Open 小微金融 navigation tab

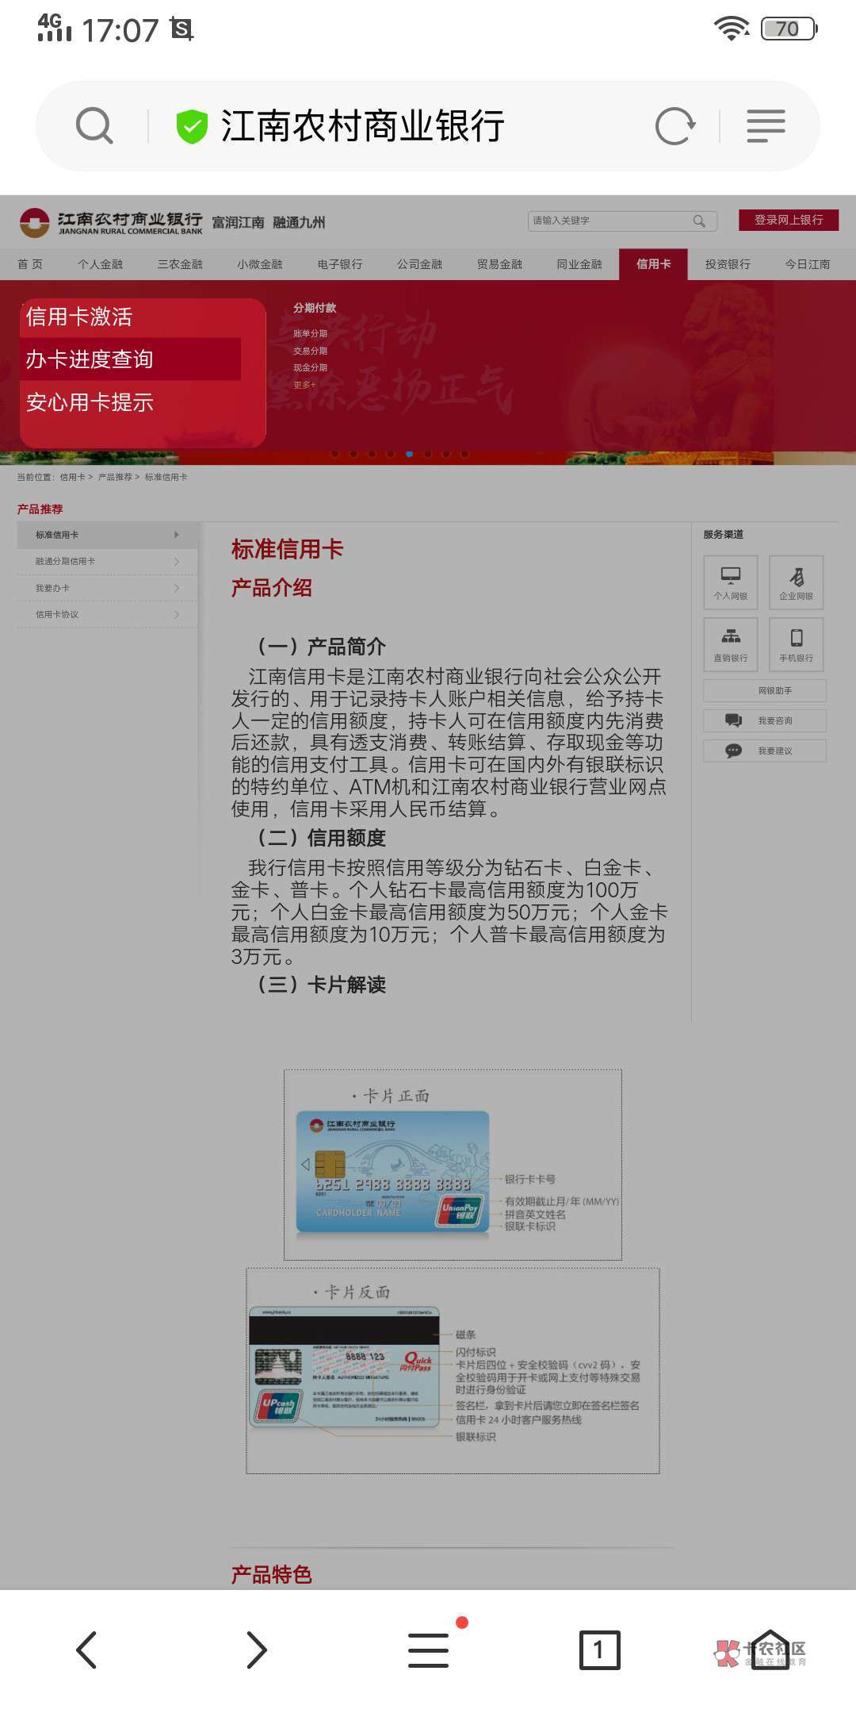click(260, 264)
